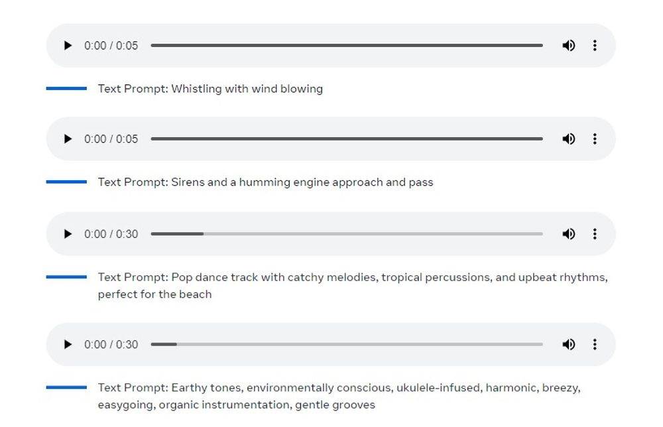Play the pop dance track audio
663x427 pixels.
[67, 234]
